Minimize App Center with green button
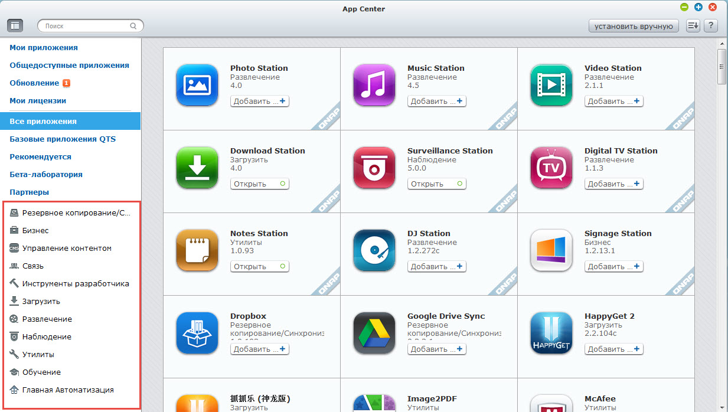The width and height of the screenshot is (728, 412). pos(684,7)
